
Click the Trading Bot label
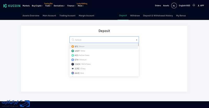pos(48,4)
